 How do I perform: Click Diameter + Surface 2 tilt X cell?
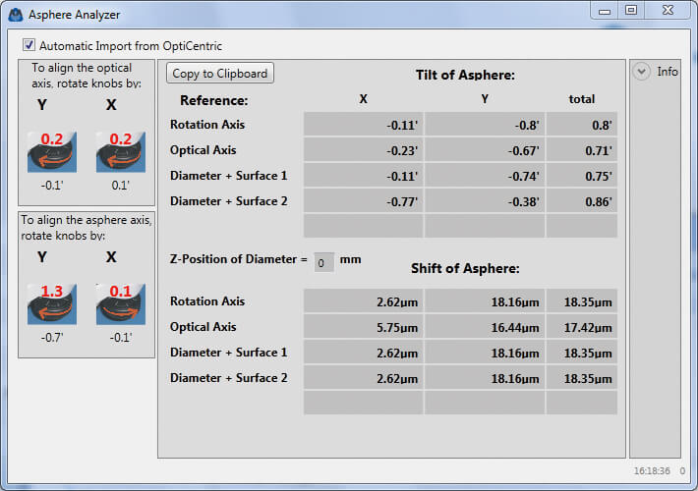tap(362, 201)
